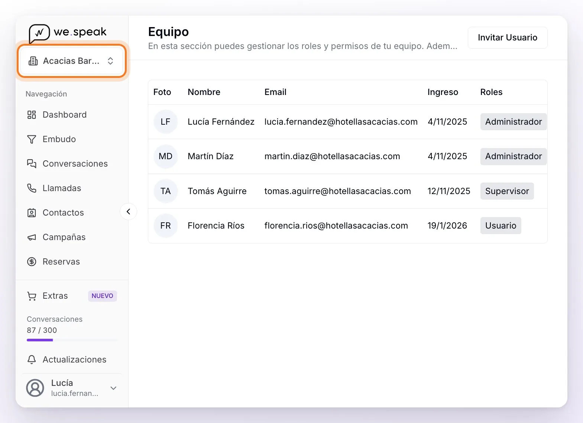583x423 pixels.
Task: Click the Campañas megaphone icon
Action: pos(32,237)
